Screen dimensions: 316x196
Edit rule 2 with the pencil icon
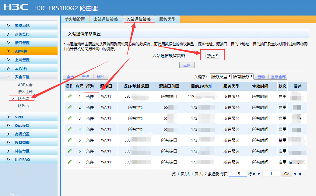point(69,107)
